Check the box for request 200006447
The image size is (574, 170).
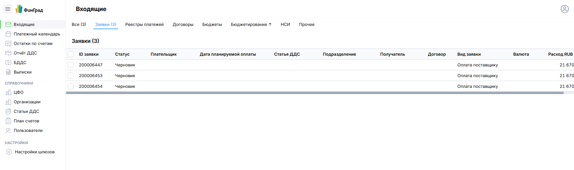tap(71, 65)
